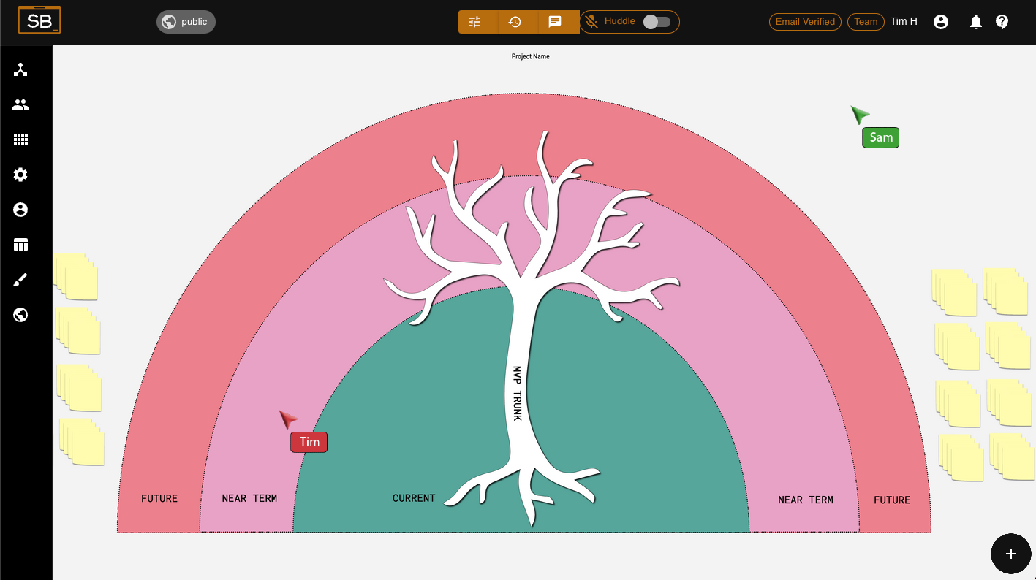Viewport: 1036px width, 580px height.
Task: Click the Email Verified button
Action: [805, 22]
